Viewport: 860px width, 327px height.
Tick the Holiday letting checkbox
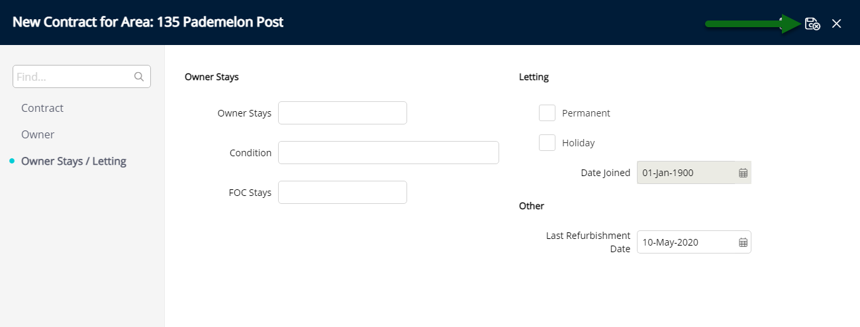pyautogui.click(x=547, y=142)
